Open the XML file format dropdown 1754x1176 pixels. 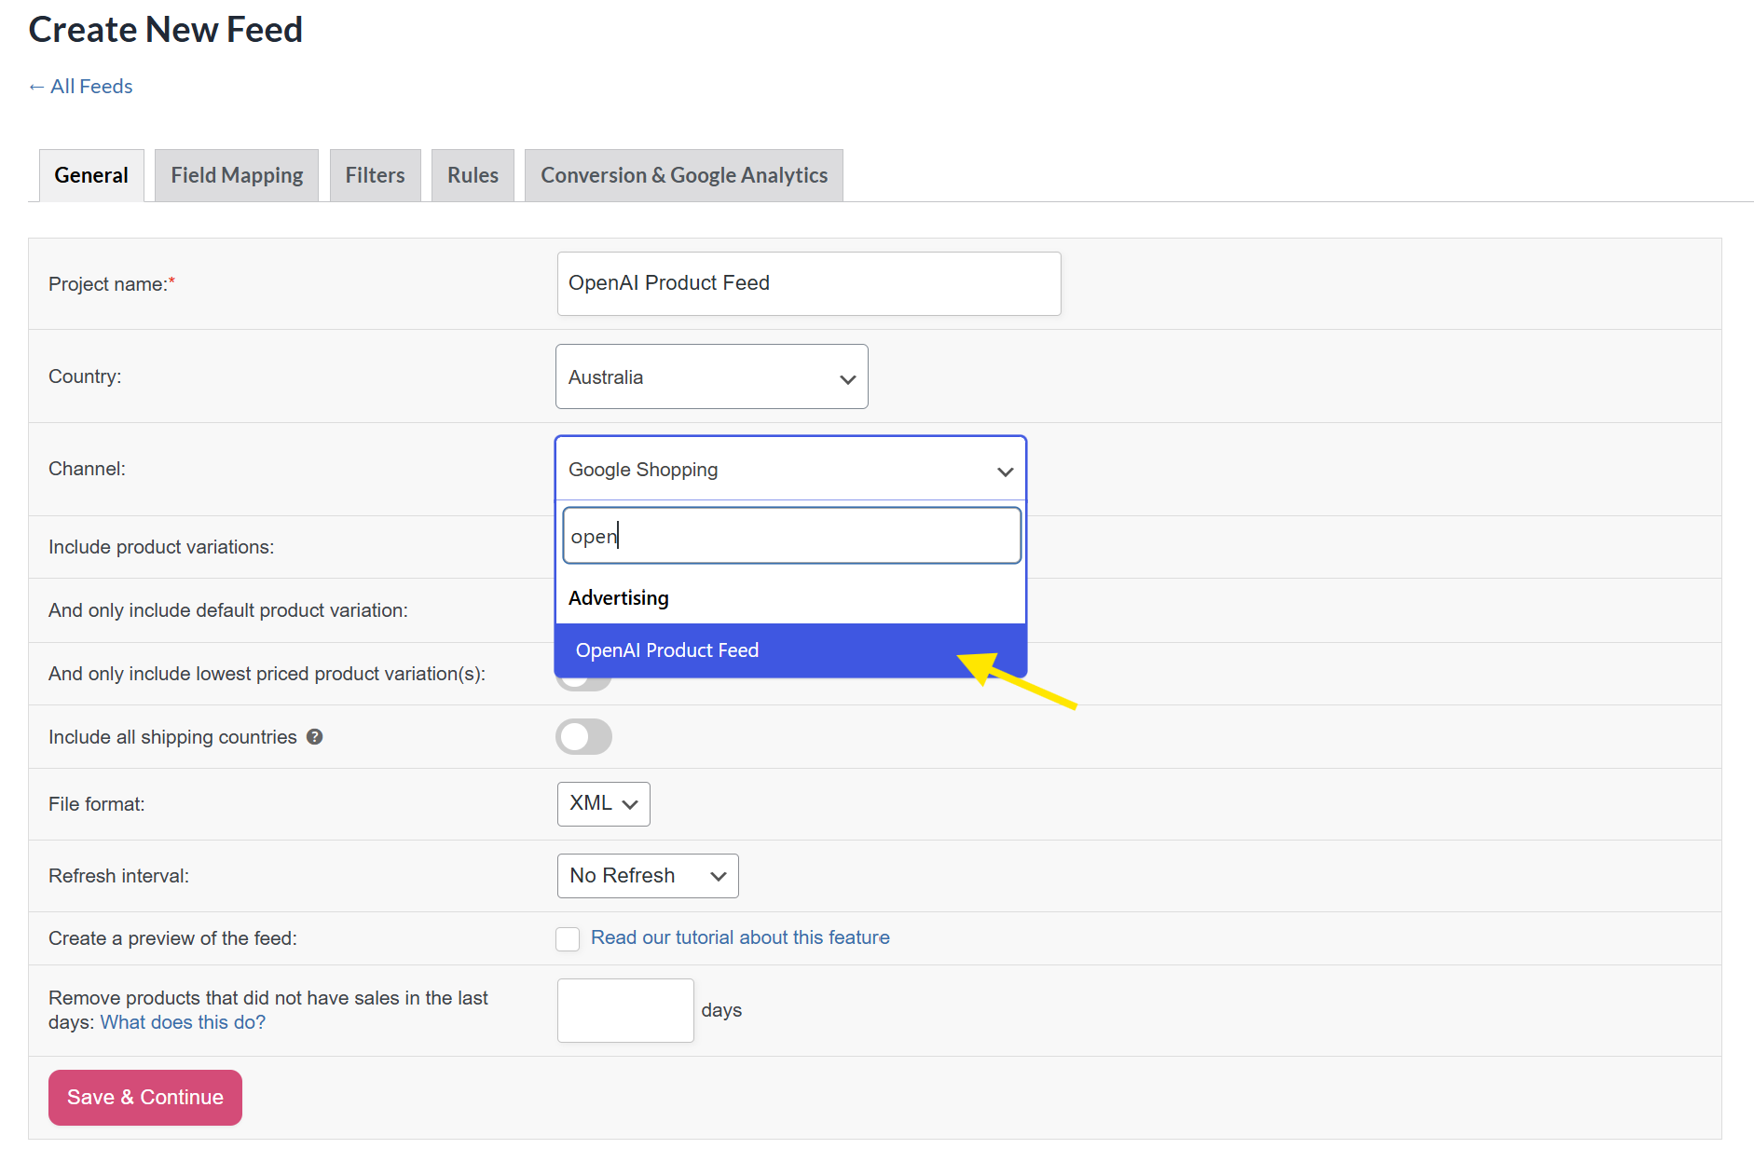coord(603,804)
